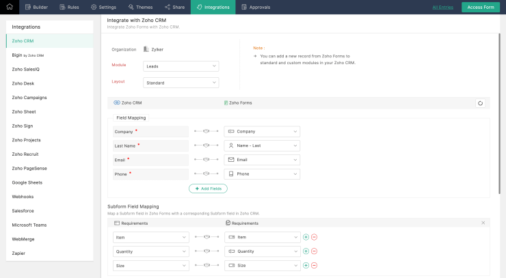Screen dimensions: 506x278
Task: Add a row after Item mapping with plus icon
Action: point(306,237)
